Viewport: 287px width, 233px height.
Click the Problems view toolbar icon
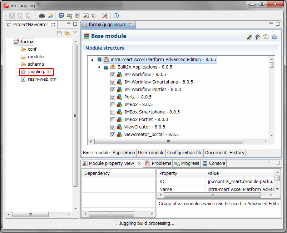[78, 16]
